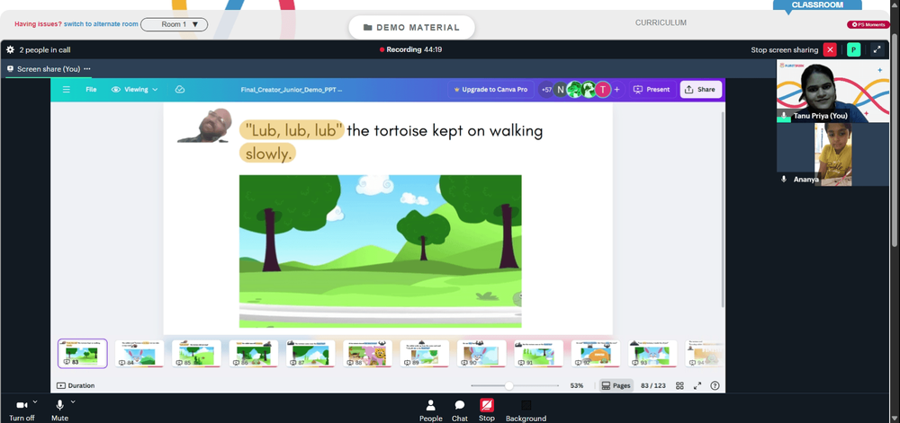
Task: Expand microphone options chevron beside Mute
Action: (x=73, y=401)
